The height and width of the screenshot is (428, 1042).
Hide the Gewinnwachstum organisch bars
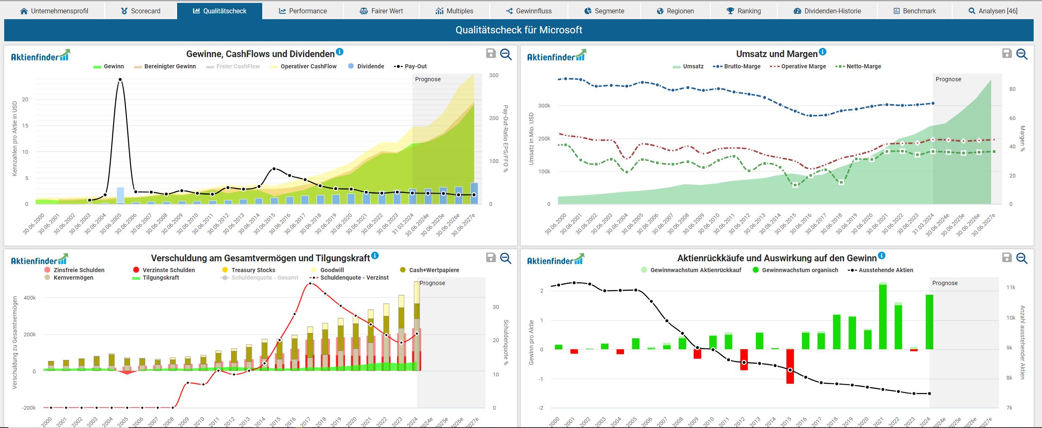click(x=795, y=270)
